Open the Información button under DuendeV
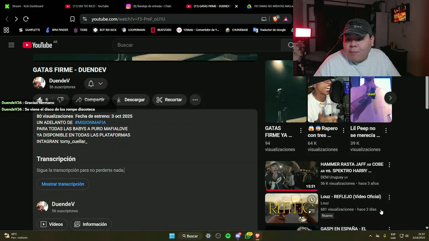The height and width of the screenshot is (241, 429). point(91,224)
